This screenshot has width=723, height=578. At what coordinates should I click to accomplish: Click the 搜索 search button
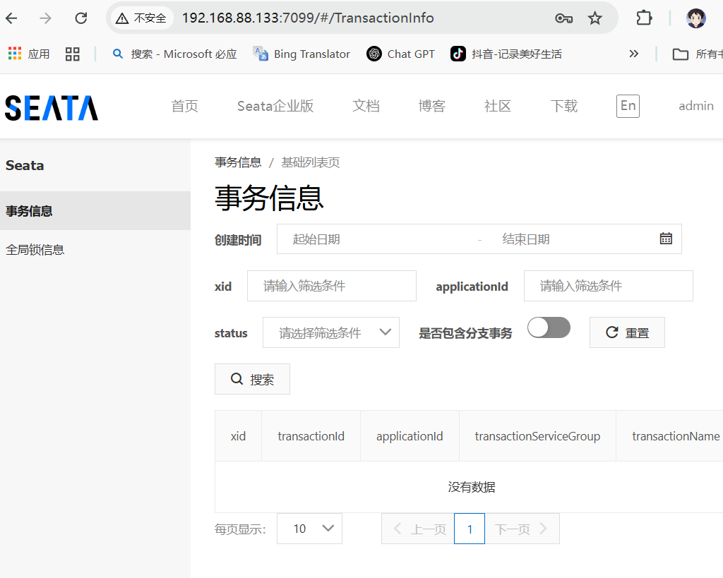tap(252, 380)
